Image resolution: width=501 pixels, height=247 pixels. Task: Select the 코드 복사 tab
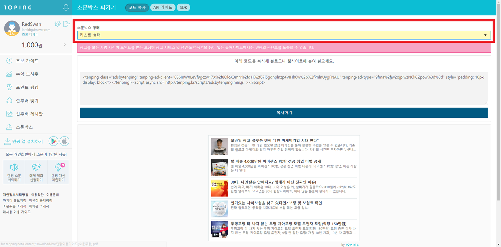click(x=137, y=7)
